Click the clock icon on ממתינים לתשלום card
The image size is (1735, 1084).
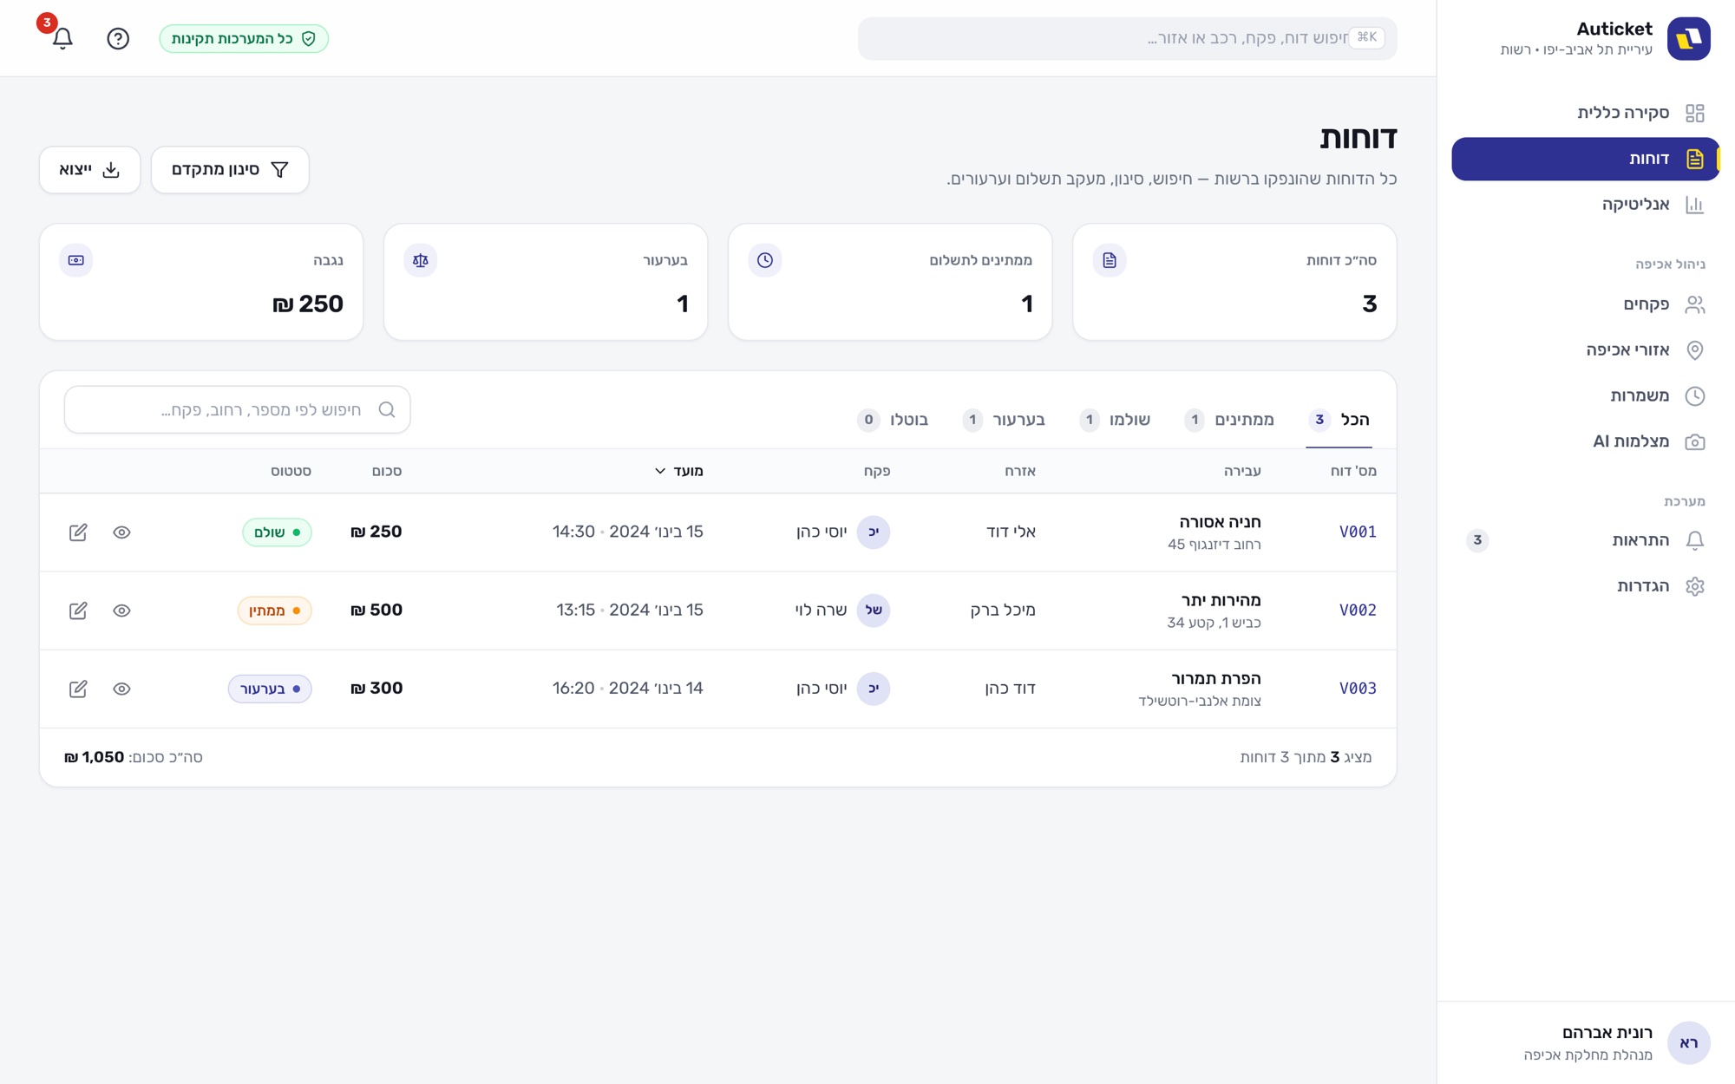point(765,260)
